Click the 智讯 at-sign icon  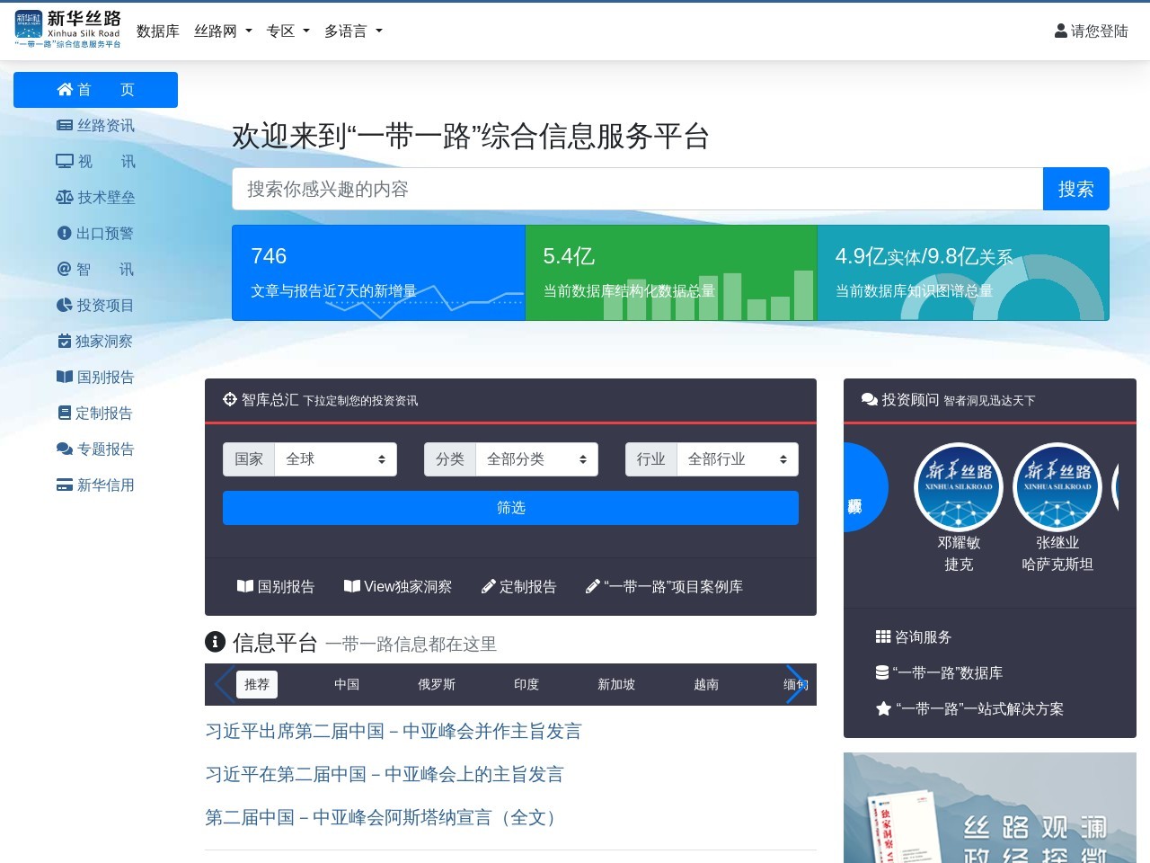64,269
